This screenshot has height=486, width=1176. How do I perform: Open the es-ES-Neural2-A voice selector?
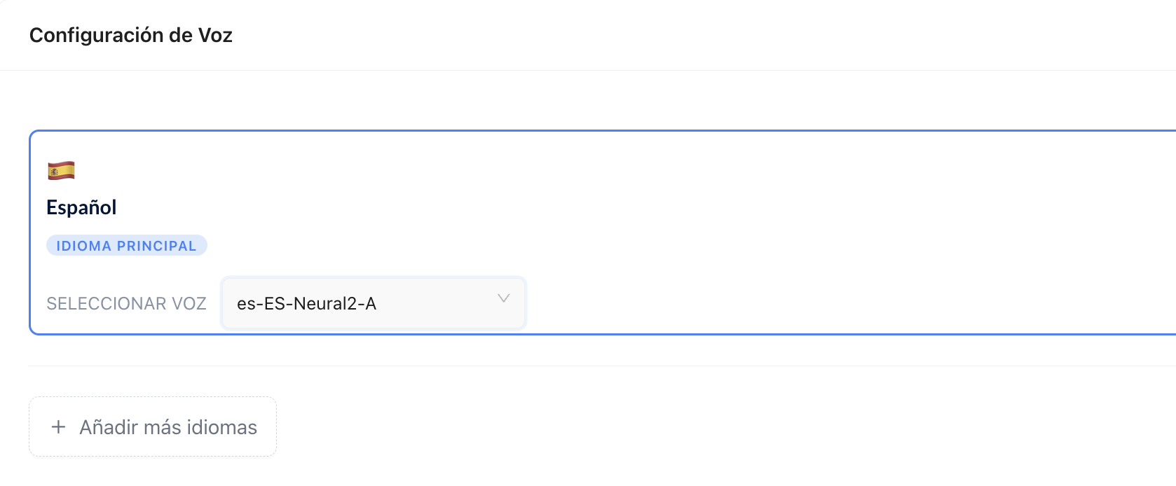tap(373, 303)
